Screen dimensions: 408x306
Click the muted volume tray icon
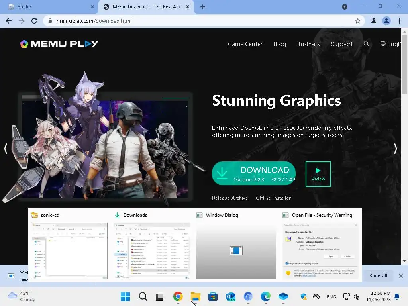357,296
